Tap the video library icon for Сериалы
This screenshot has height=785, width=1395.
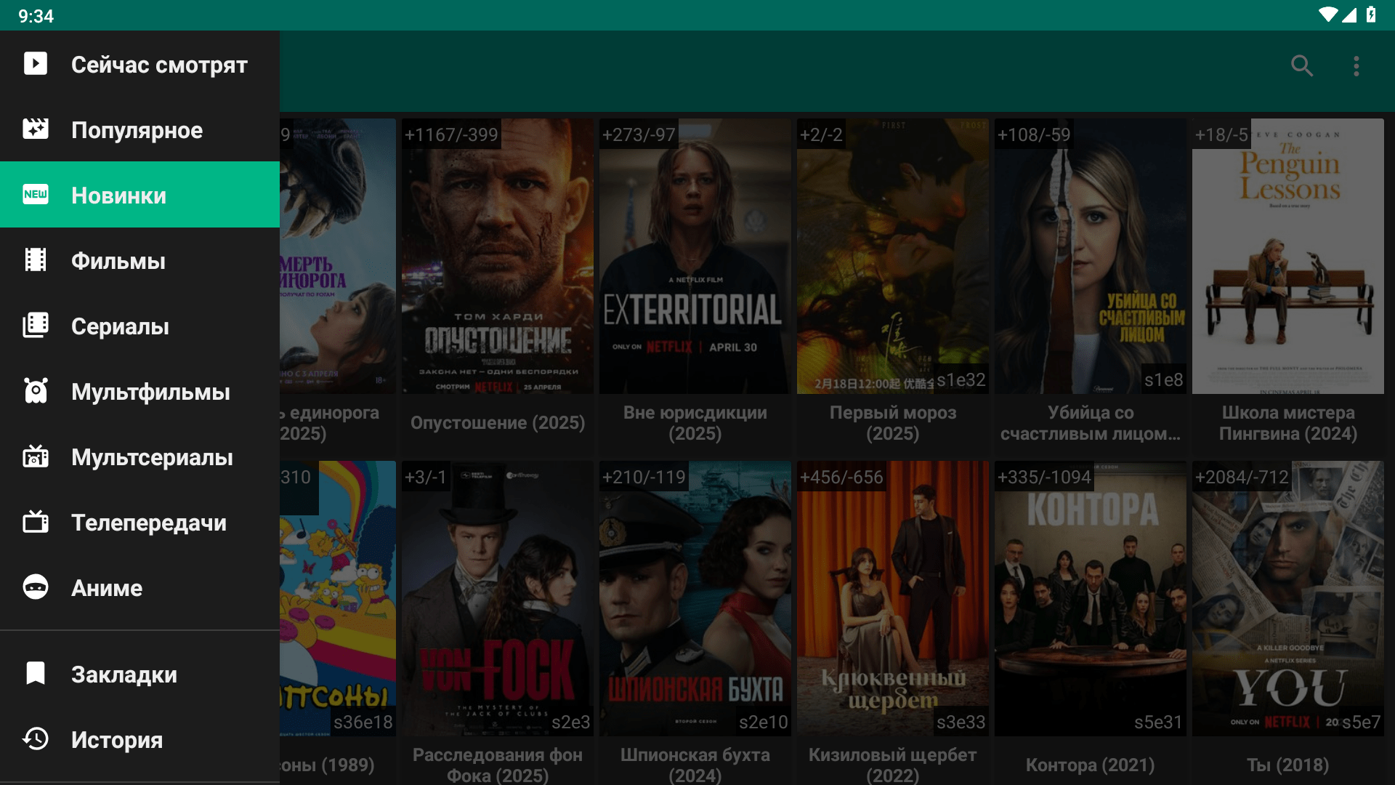click(x=36, y=325)
